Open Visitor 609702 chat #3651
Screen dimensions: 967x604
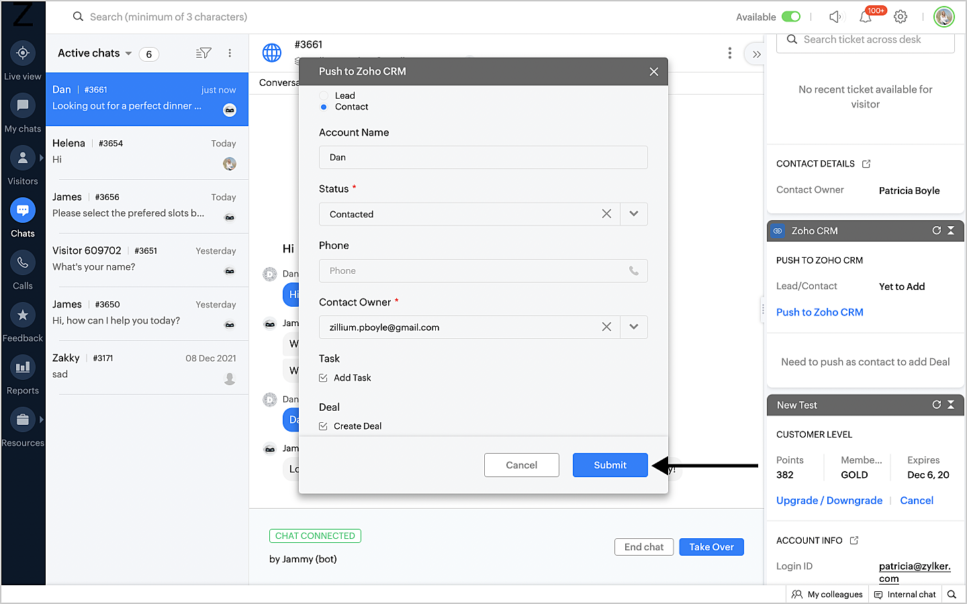147,260
